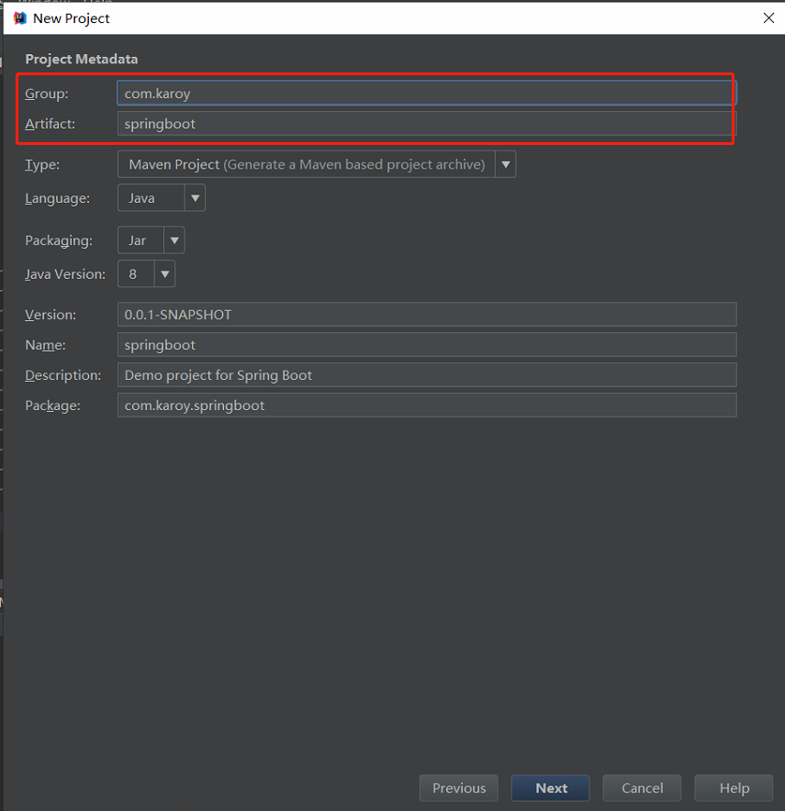Viewport: 785px width, 811px height.
Task: Click the Version label
Action: tap(50, 315)
